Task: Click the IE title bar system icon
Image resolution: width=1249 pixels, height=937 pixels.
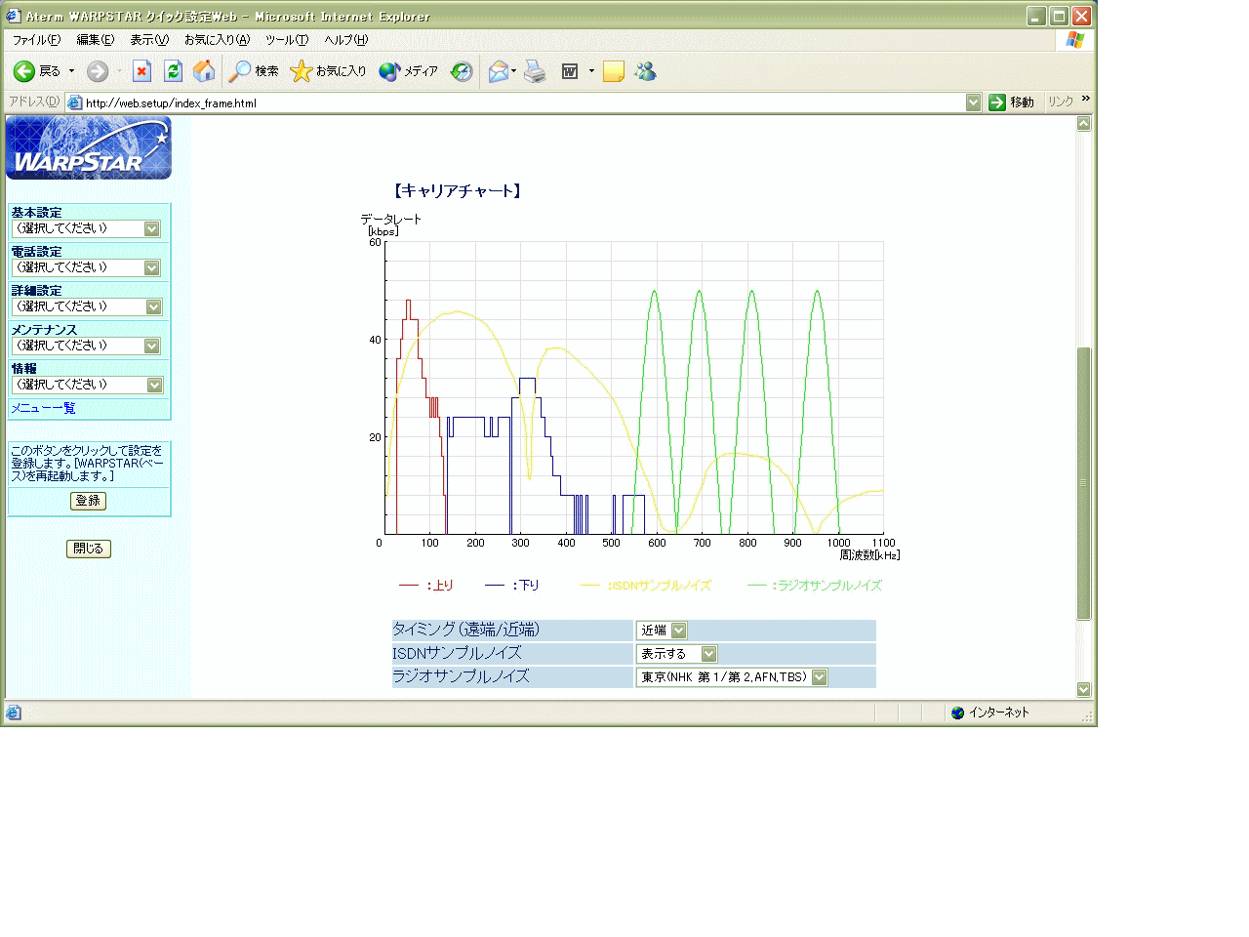Action: coord(13,16)
